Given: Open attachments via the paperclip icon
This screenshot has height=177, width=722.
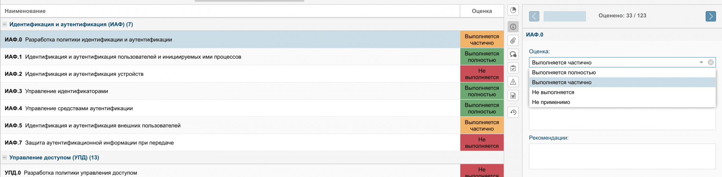Looking at the screenshot, I should [x=513, y=40].
